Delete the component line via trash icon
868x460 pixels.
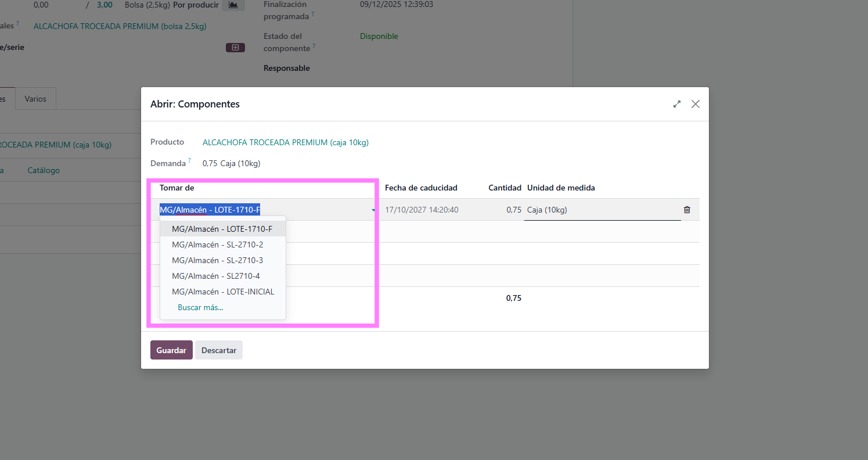(687, 210)
